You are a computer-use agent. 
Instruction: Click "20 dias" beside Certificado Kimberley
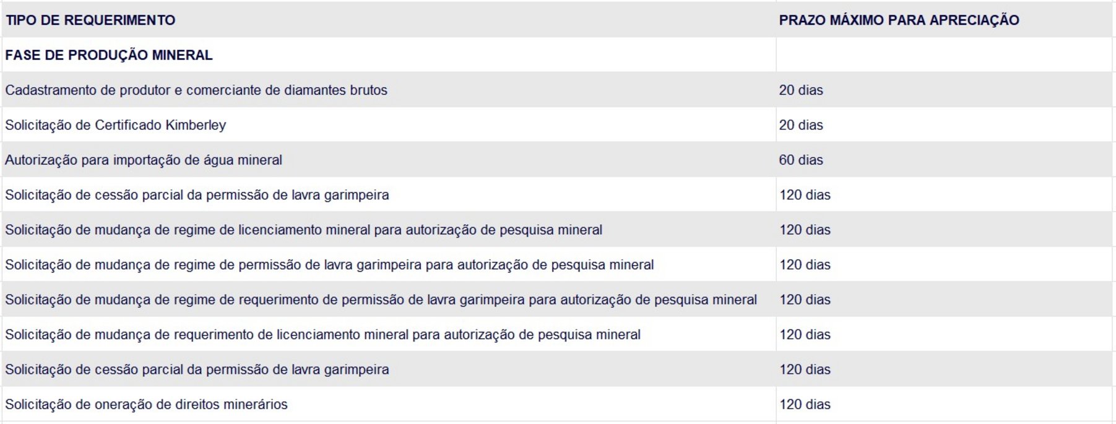pos(801,125)
